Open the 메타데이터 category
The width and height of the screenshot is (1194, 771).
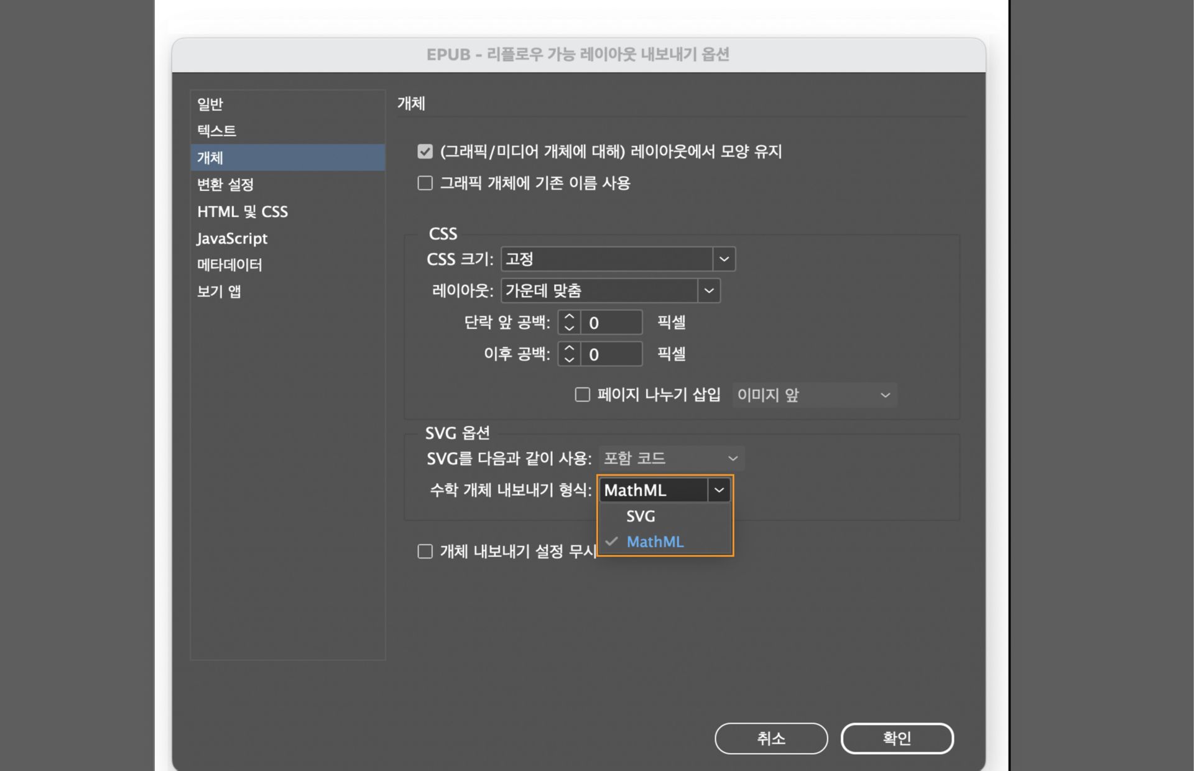coord(229,264)
